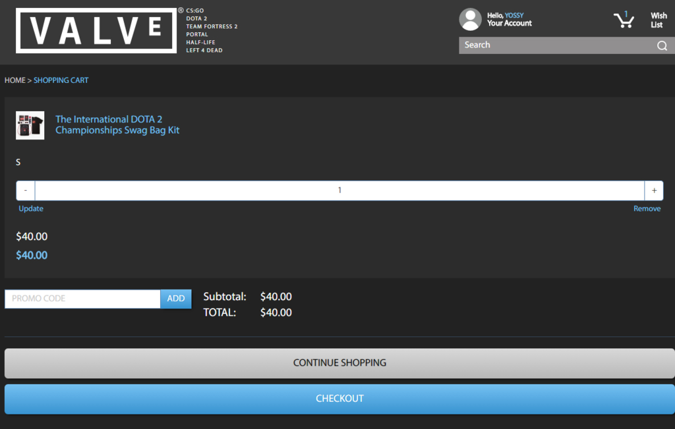675x429 pixels.
Task: Open the shopping cart icon
Action: coord(624,19)
